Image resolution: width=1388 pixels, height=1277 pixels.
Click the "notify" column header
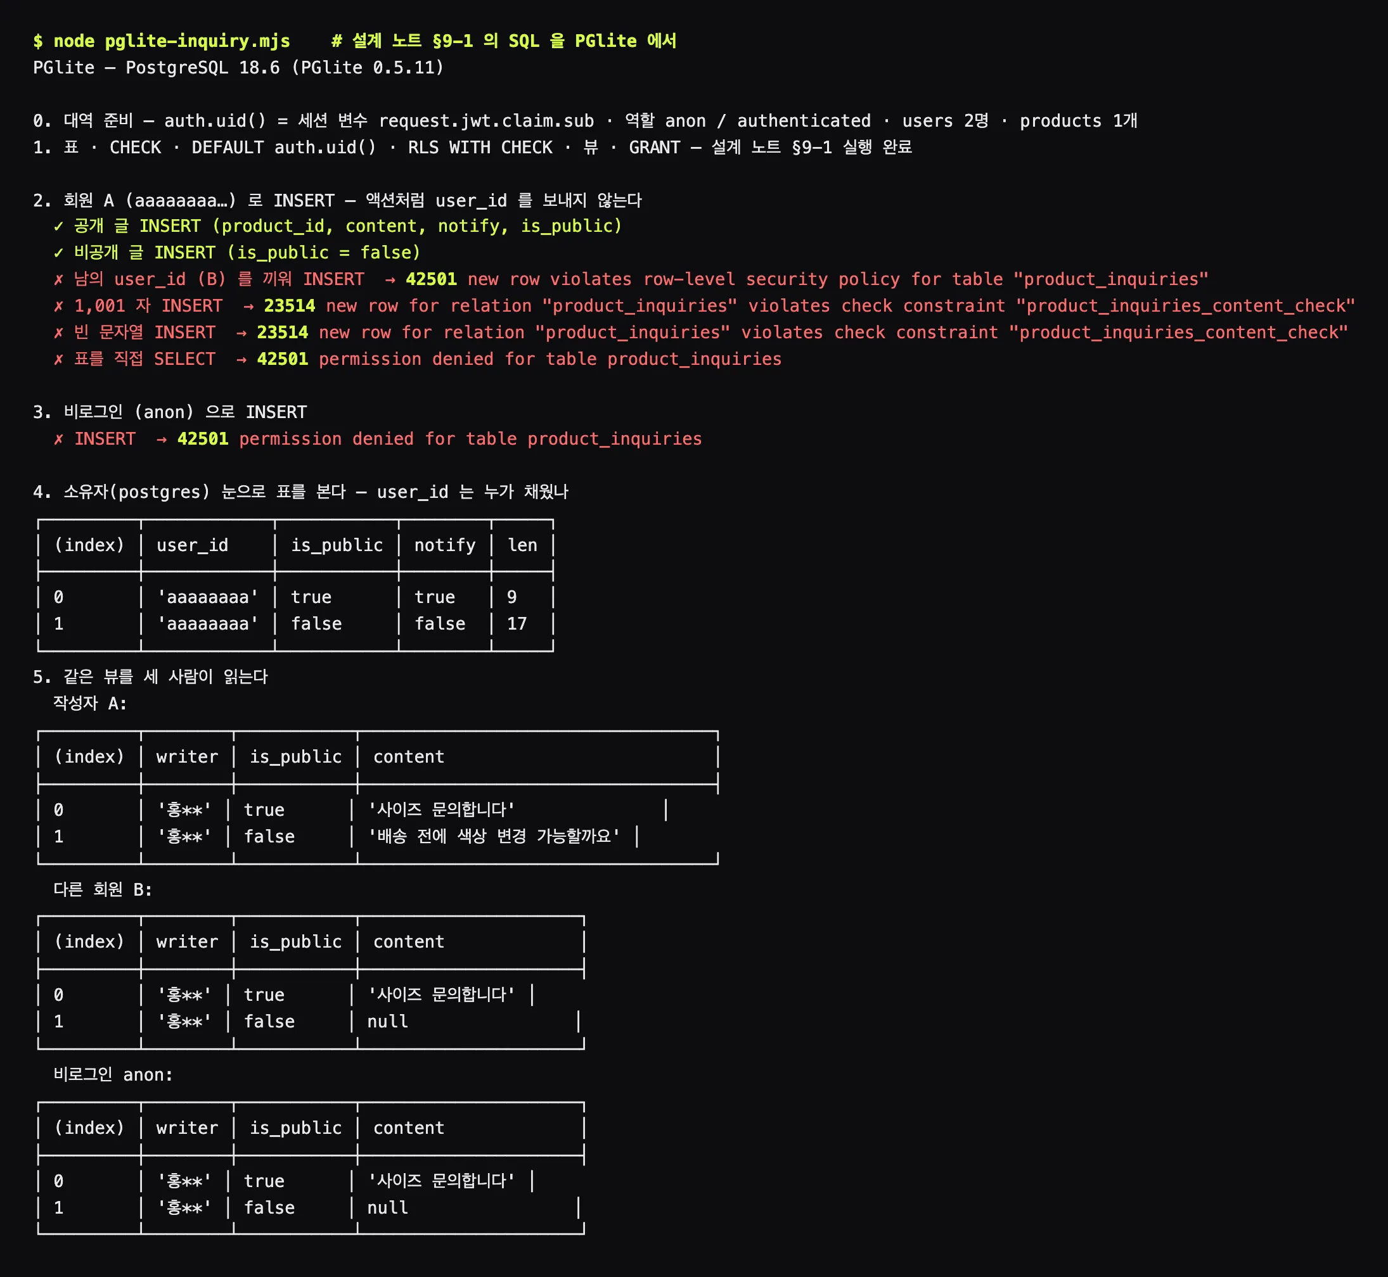tap(445, 545)
